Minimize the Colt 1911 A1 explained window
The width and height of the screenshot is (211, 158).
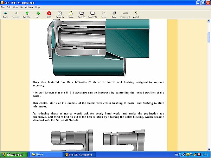pos(198,3)
